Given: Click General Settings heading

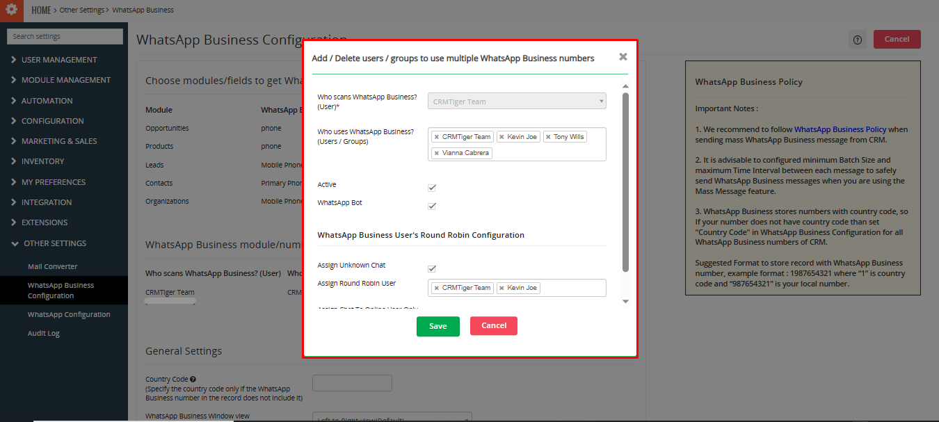Looking at the screenshot, I should (x=184, y=351).
